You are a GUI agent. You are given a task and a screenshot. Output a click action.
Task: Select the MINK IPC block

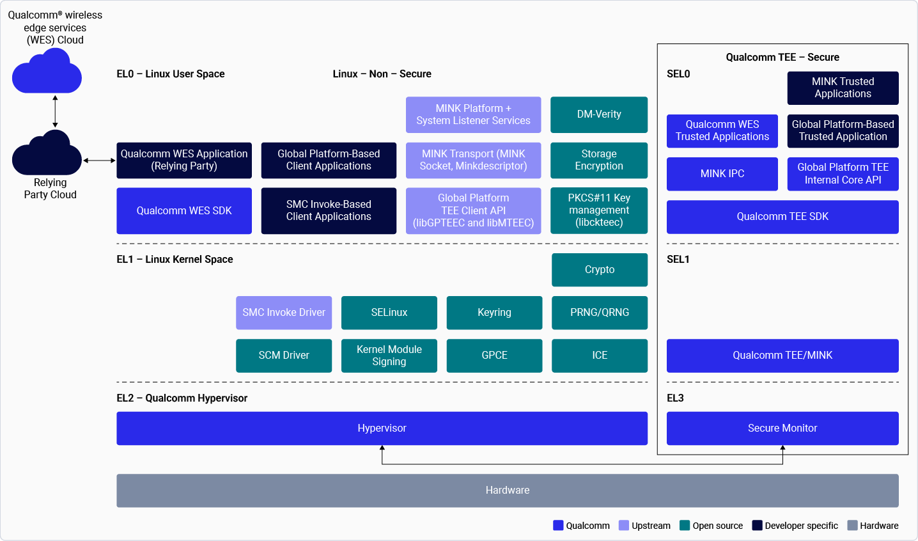tap(722, 174)
